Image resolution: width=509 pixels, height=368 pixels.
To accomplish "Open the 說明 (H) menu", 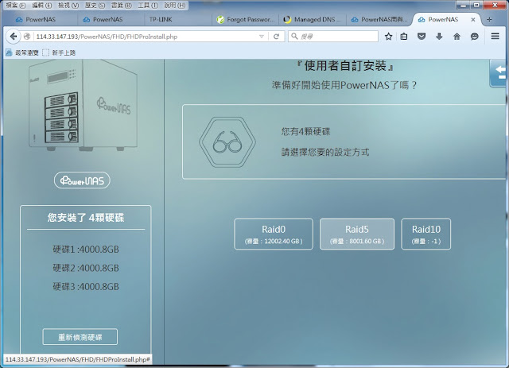I will [175, 6].
